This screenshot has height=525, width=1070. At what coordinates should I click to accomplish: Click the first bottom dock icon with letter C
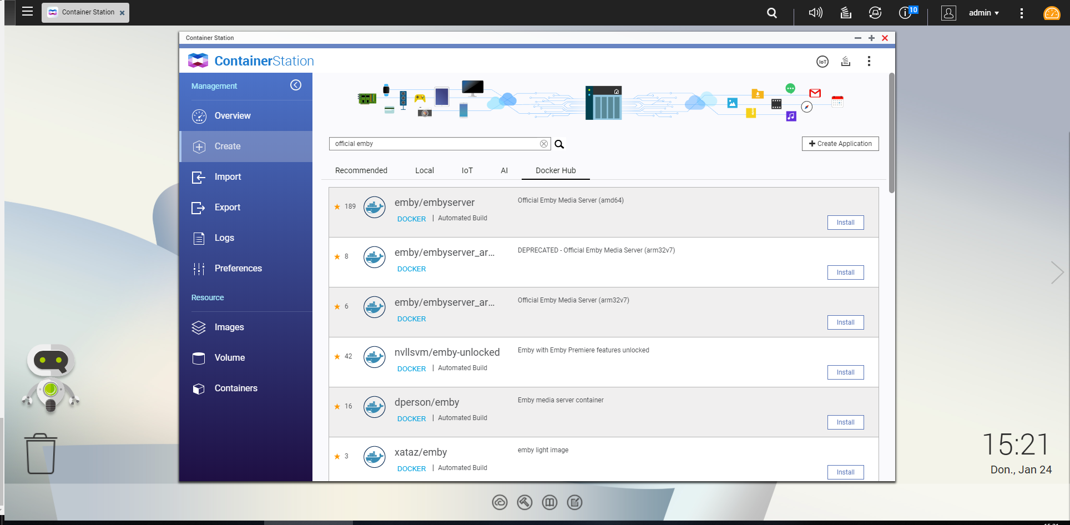coord(499,503)
